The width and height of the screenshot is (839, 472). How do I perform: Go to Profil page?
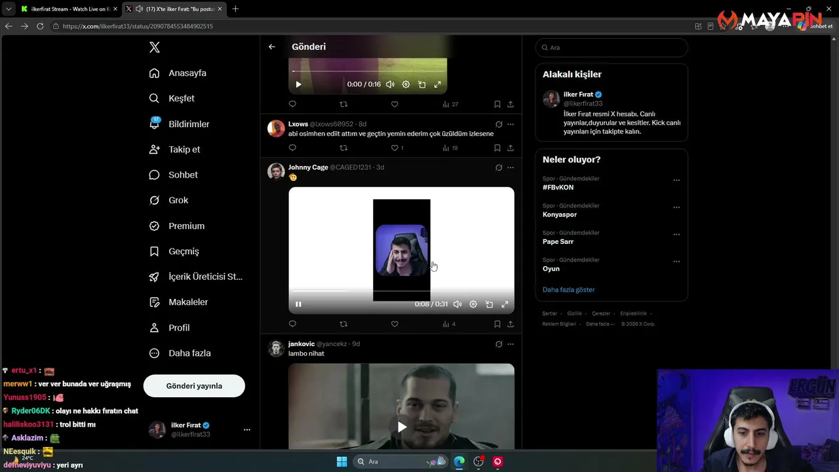[169, 328]
